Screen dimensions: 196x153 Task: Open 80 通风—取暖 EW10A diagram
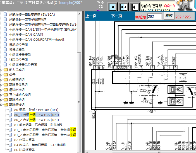(36, 110)
